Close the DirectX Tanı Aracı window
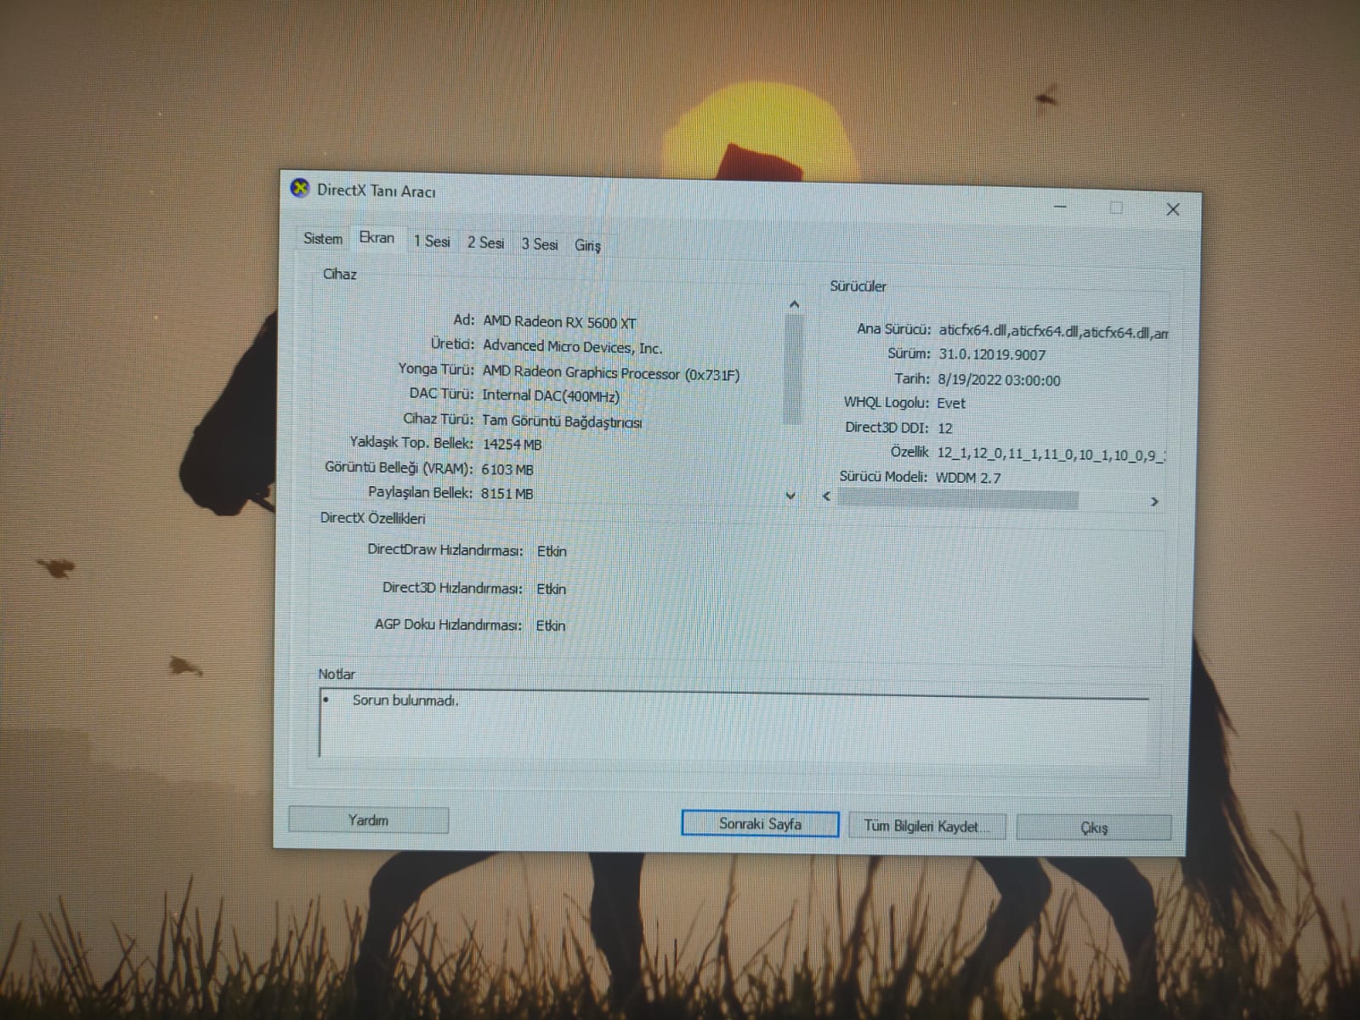This screenshot has height=1020, width=1360. coord(1173,209)
